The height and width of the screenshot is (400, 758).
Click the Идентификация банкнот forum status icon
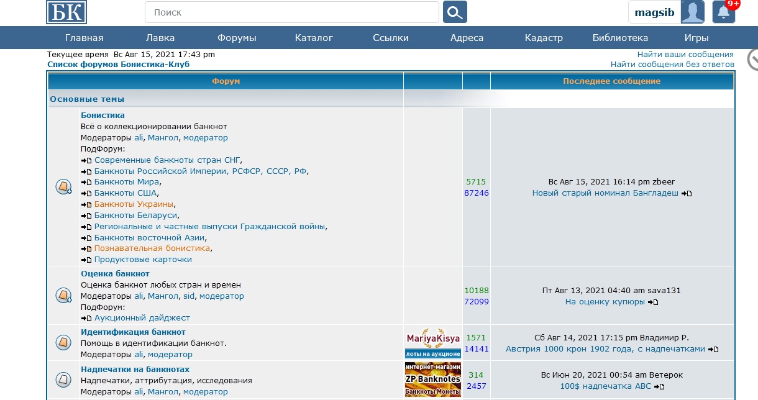point(63,343)
